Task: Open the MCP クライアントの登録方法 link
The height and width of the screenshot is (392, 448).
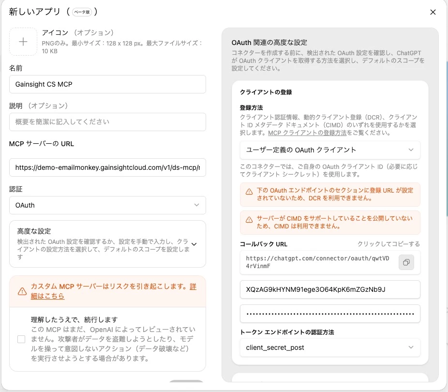Action: click(x=307, y=133)
